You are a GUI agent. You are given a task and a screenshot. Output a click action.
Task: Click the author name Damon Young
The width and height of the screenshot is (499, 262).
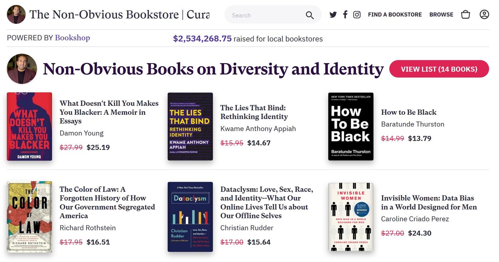click(82, 133)
